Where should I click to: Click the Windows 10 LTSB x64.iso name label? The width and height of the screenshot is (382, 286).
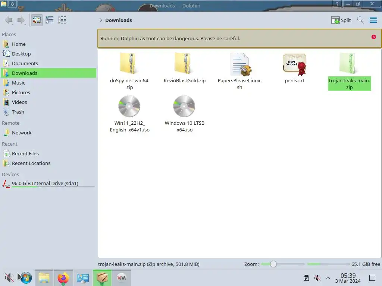[184, 127]
